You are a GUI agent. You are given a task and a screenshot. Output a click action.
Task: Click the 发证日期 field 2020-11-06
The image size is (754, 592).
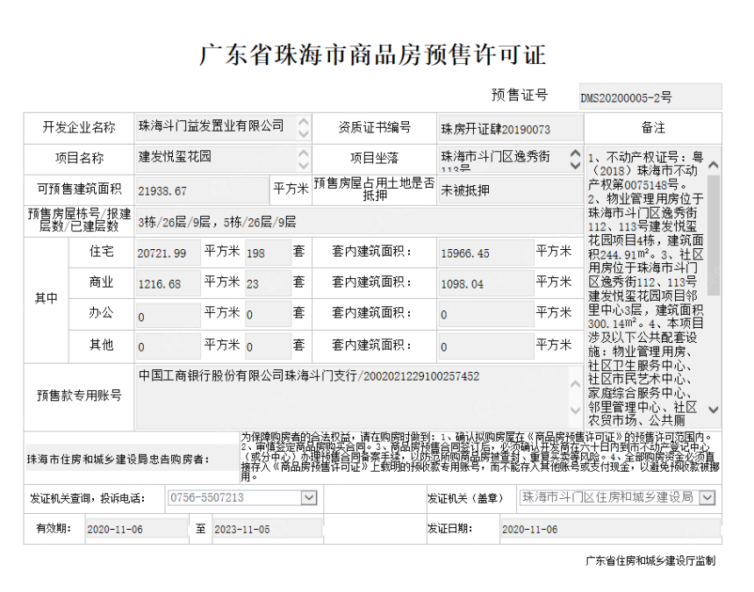click(610, 529)
